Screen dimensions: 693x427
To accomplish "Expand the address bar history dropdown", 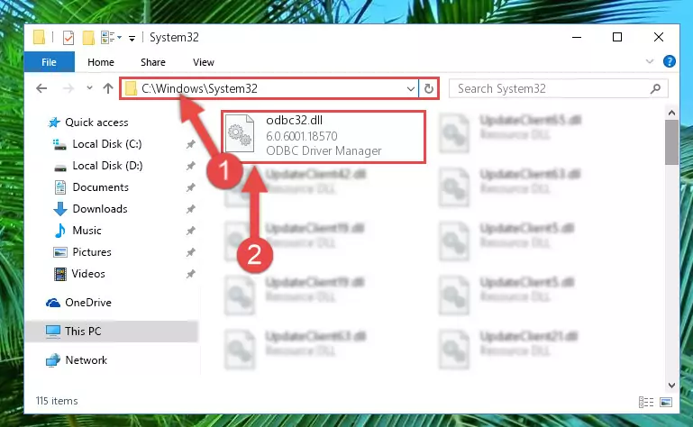I will pos(411,89).
